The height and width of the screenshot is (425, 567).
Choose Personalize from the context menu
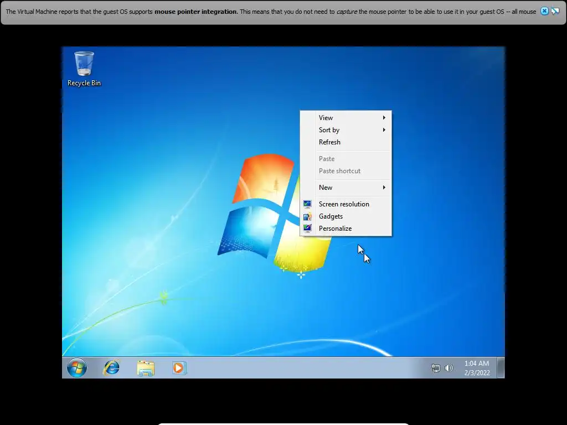point(346,229)
